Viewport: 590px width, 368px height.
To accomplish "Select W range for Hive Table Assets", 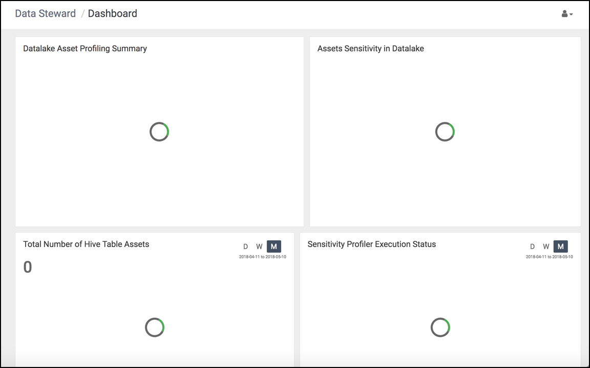I will pyautogui.click(x=259, y=247).
